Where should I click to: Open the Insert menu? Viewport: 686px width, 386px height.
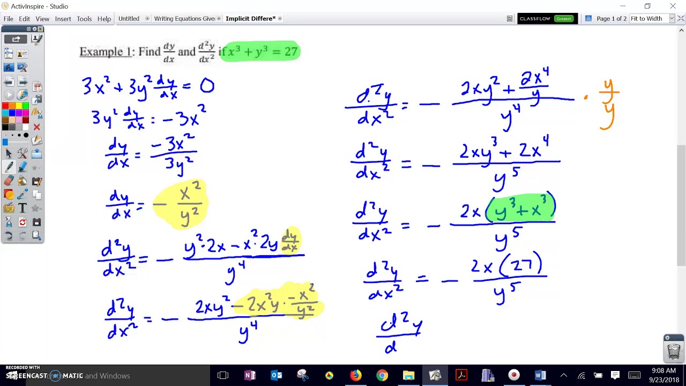[63, 19]
